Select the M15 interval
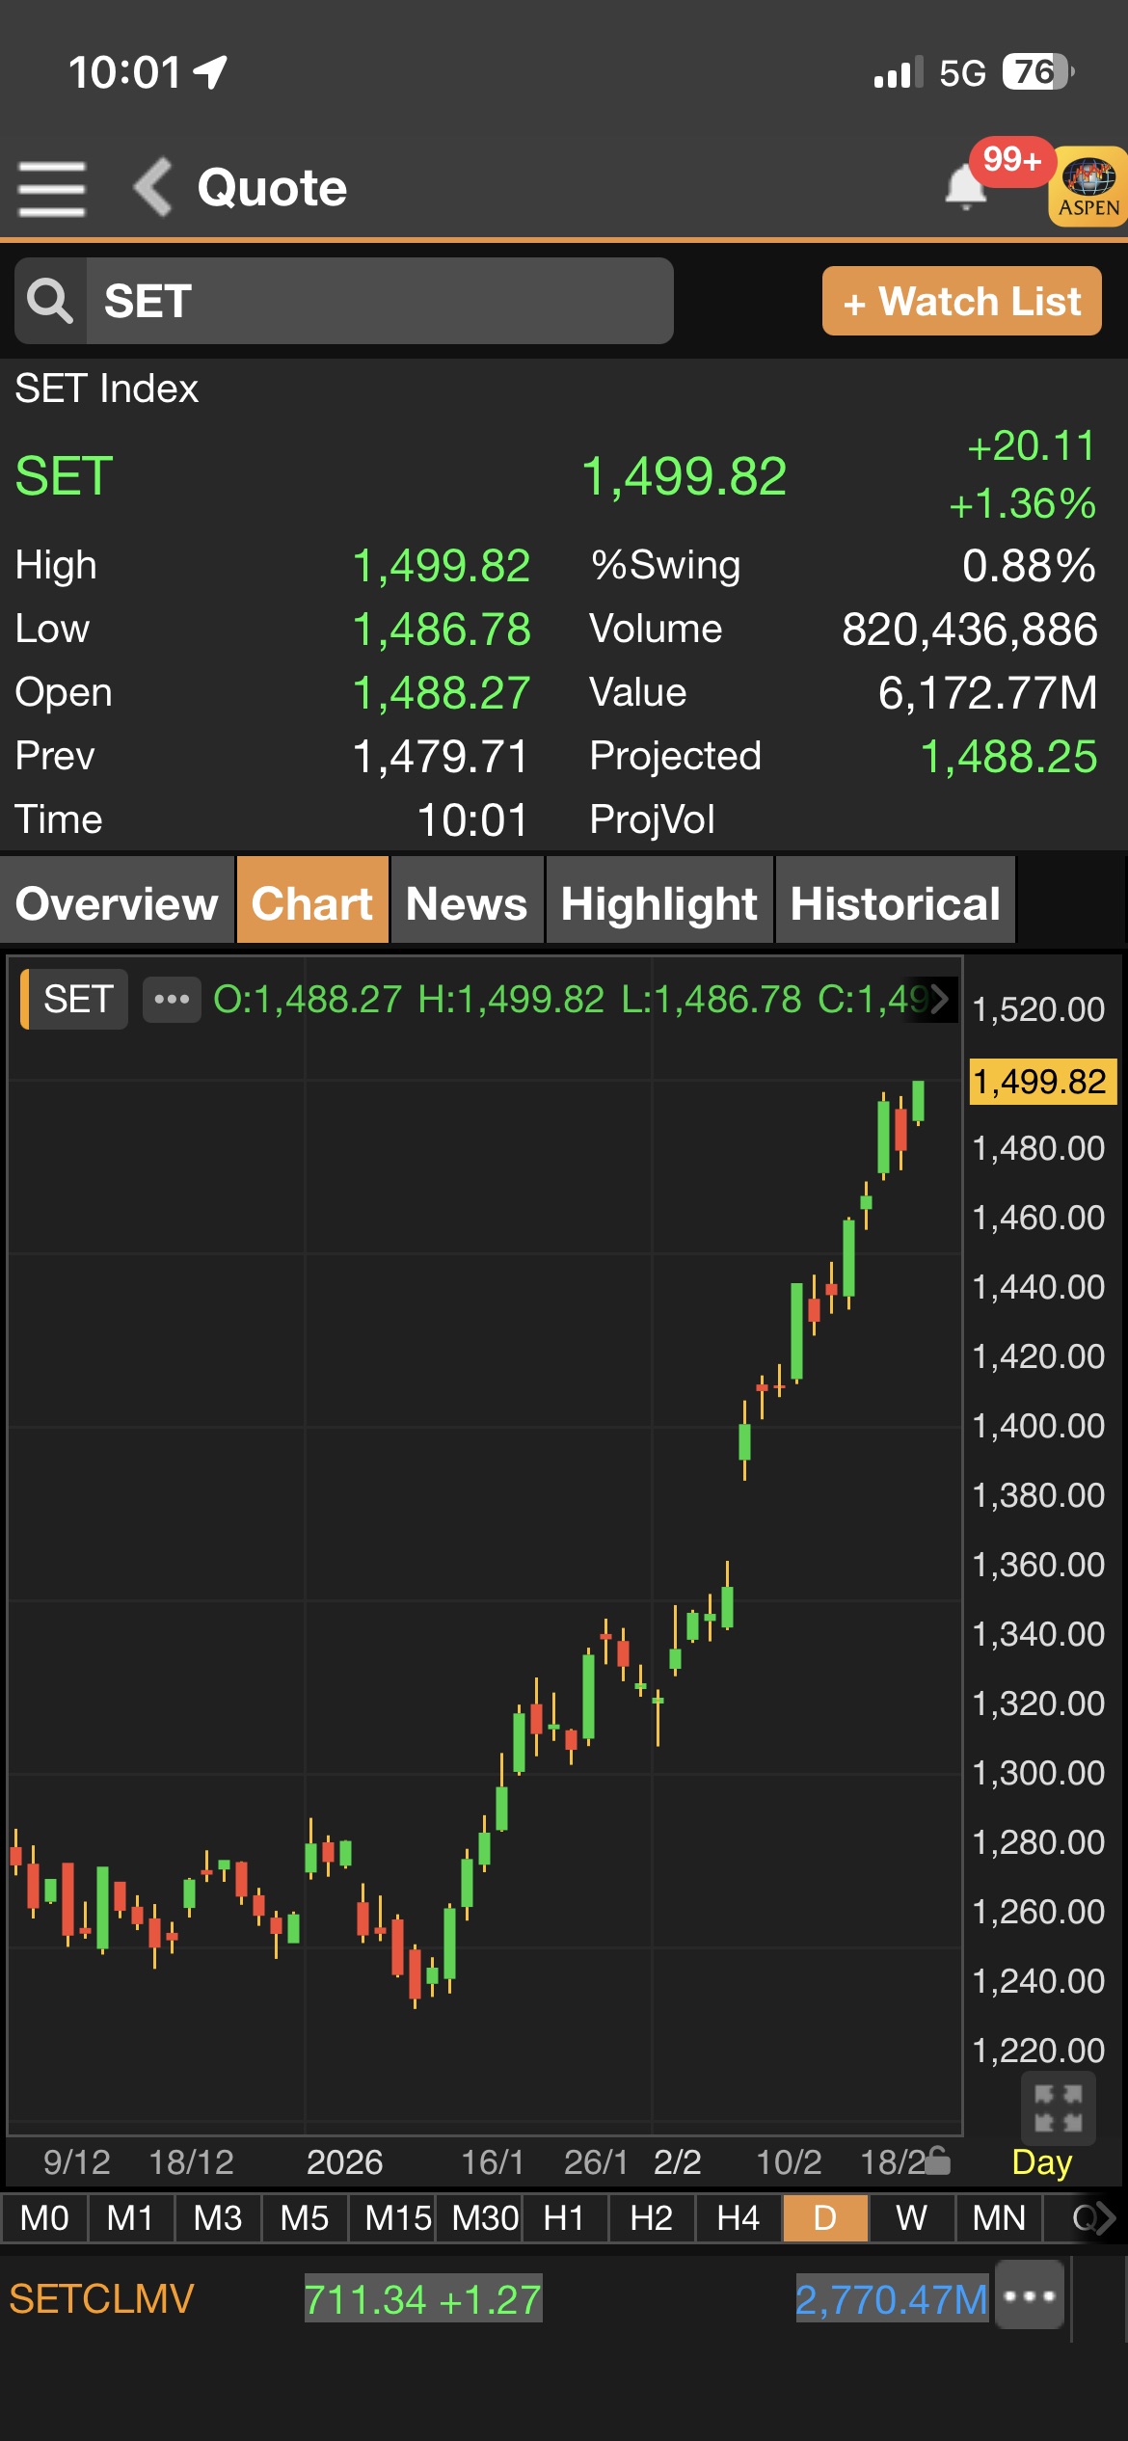 [396, 2218]
